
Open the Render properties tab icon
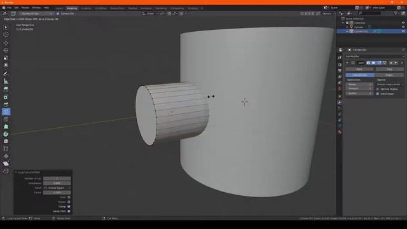tap(340, 65)
